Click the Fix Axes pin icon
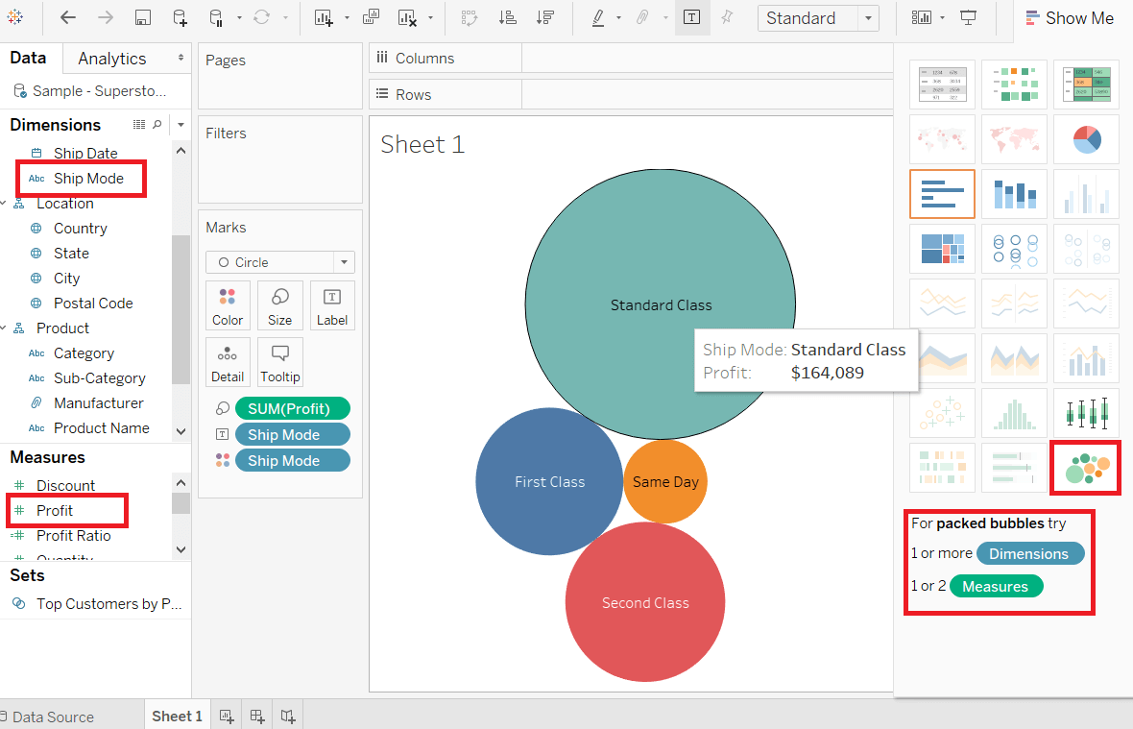Image resolution: width=1133 pixels, height=729 pixels. coord(727,17)
